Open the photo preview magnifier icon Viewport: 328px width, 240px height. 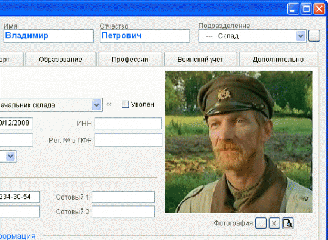pyautogui.click(x=288, y=223)
